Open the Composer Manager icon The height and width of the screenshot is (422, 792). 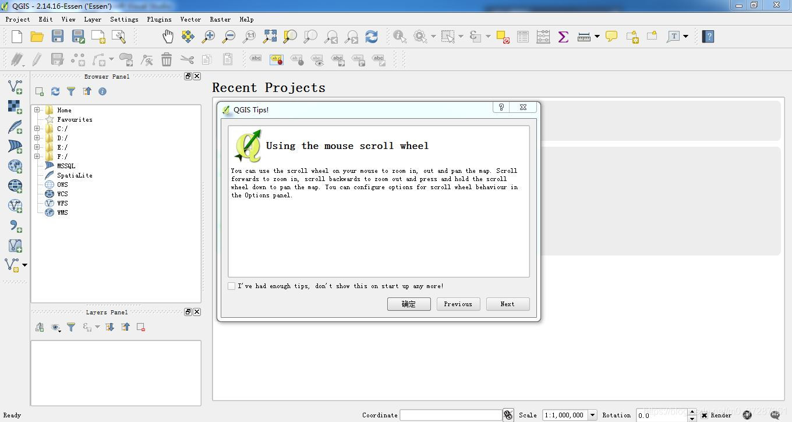(119, 37)
